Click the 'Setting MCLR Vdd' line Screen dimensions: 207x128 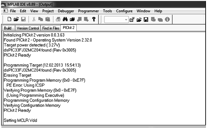click(x=20, y=121)
